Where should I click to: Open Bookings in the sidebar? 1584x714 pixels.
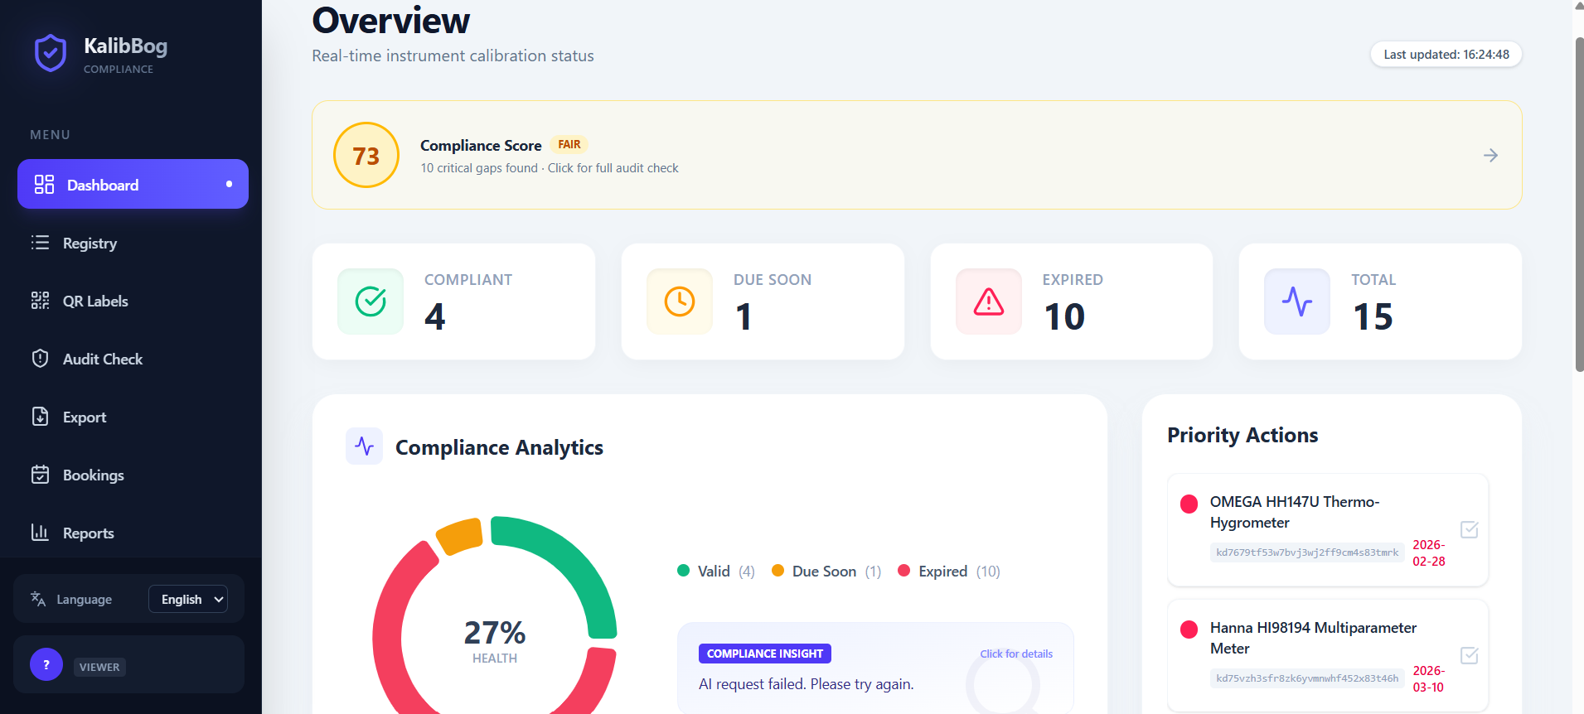[x=133, y=475]
